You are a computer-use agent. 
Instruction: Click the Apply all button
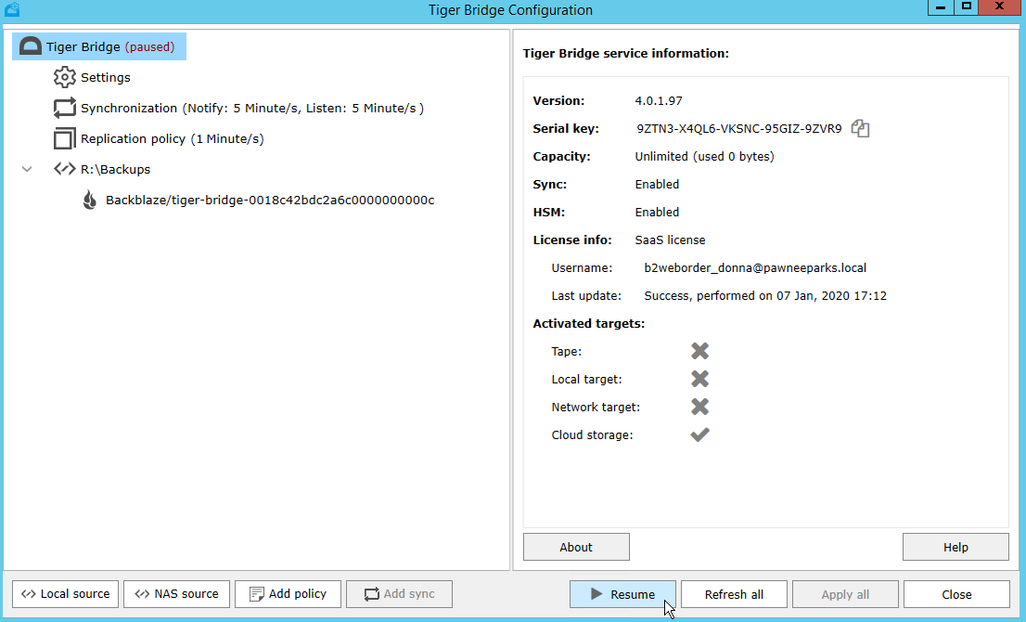pos(845,594)
